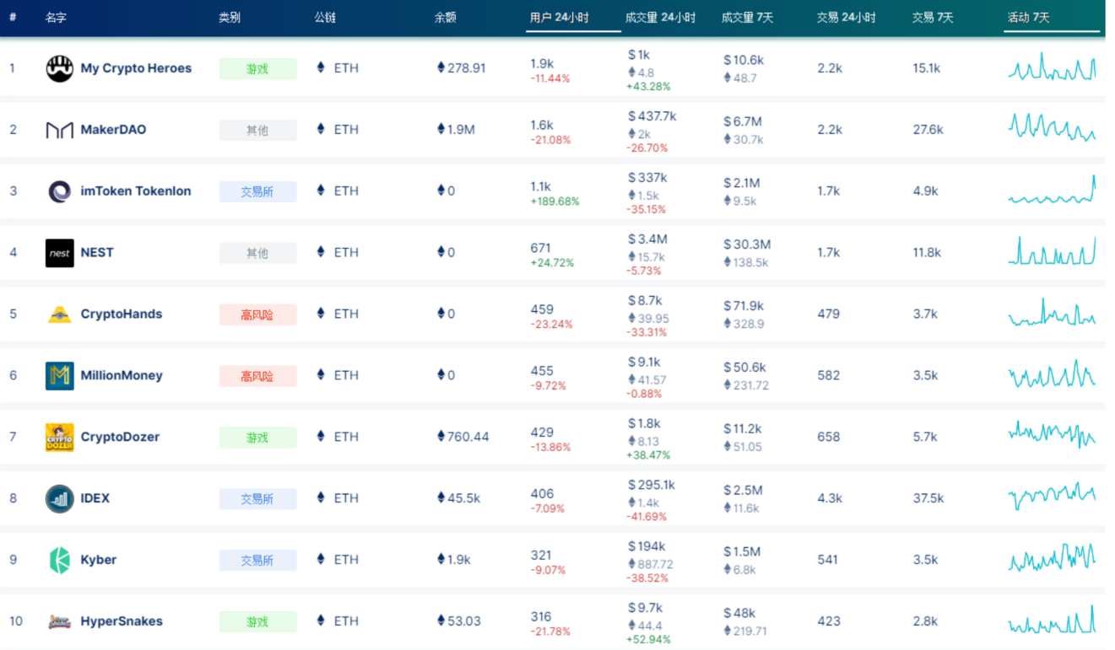Click 交易所 tag in imToken Tokenlon row

[257, 192]
